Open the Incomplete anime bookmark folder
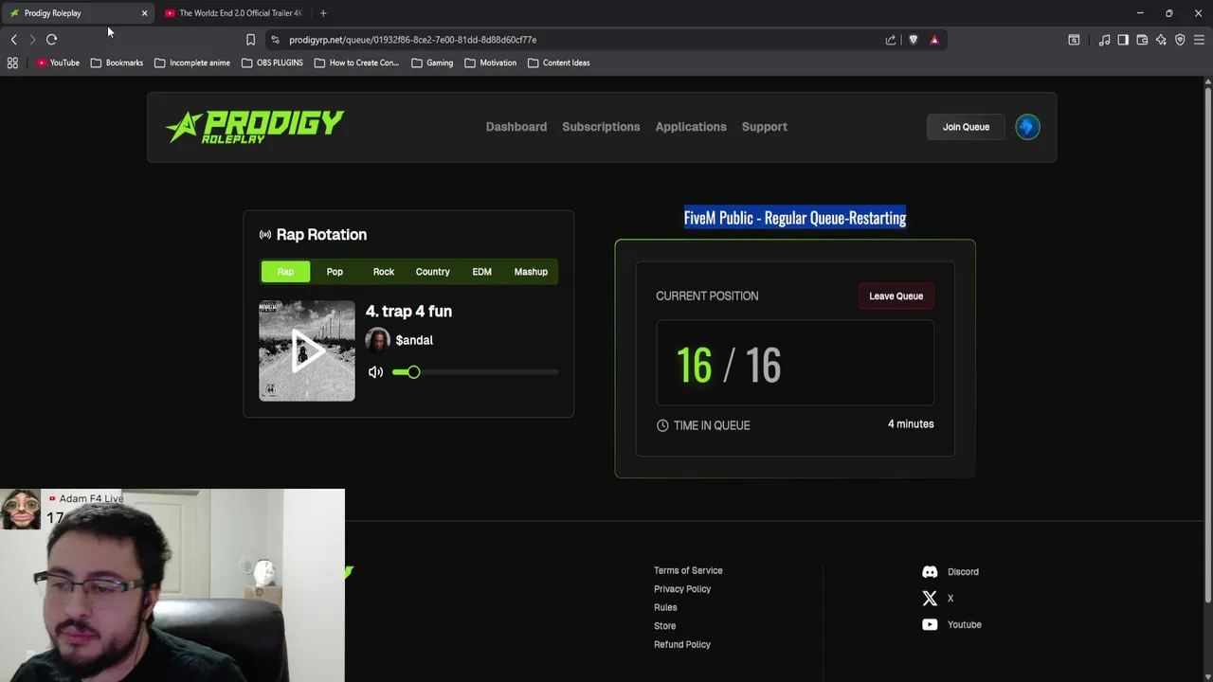Viewport: 1213px width, 682px height. click(191, 63)
